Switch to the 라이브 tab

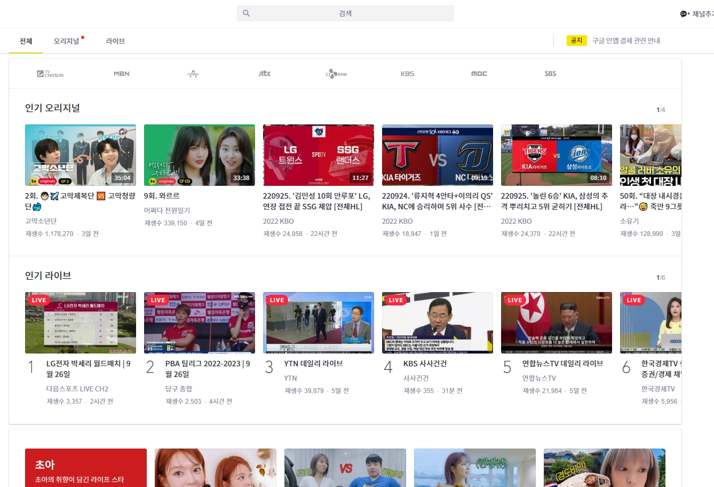(x=115, y=41)
